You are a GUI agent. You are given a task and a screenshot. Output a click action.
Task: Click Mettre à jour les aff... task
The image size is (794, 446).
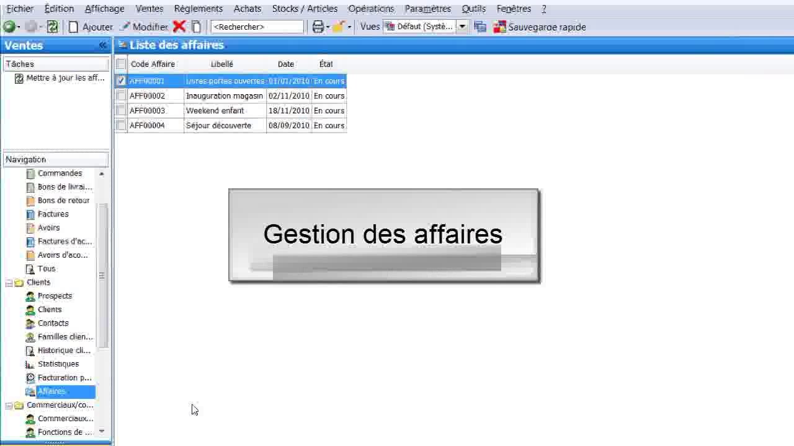click(66, 78)
